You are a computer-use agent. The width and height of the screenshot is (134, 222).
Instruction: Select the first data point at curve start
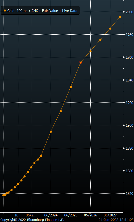click(x=3, y=195)
